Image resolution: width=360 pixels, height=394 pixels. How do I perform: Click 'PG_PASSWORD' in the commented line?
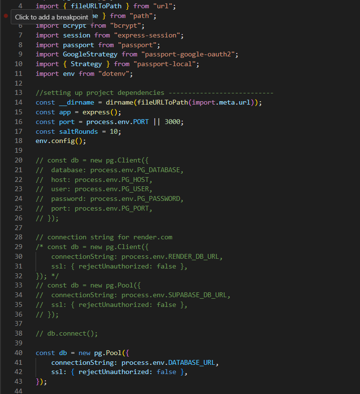[x=158, y=199]
